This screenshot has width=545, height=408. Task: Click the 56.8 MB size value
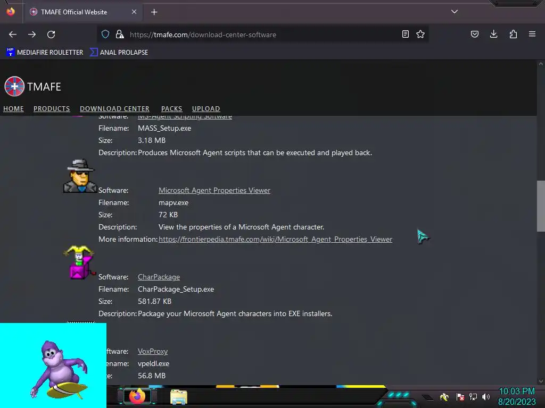click(152, 376)
